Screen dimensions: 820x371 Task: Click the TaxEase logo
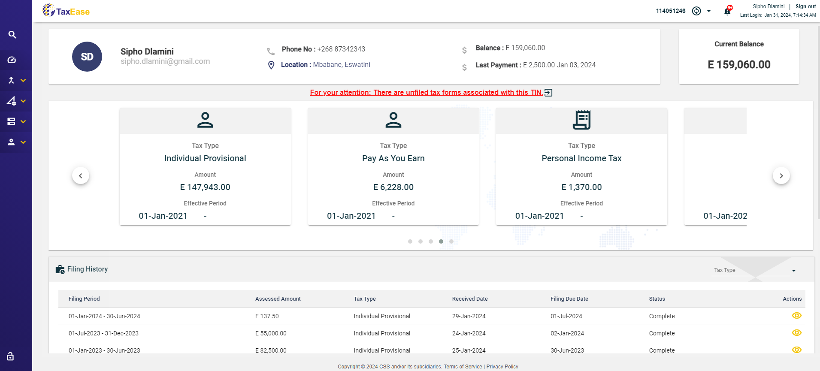click(66, 10)
